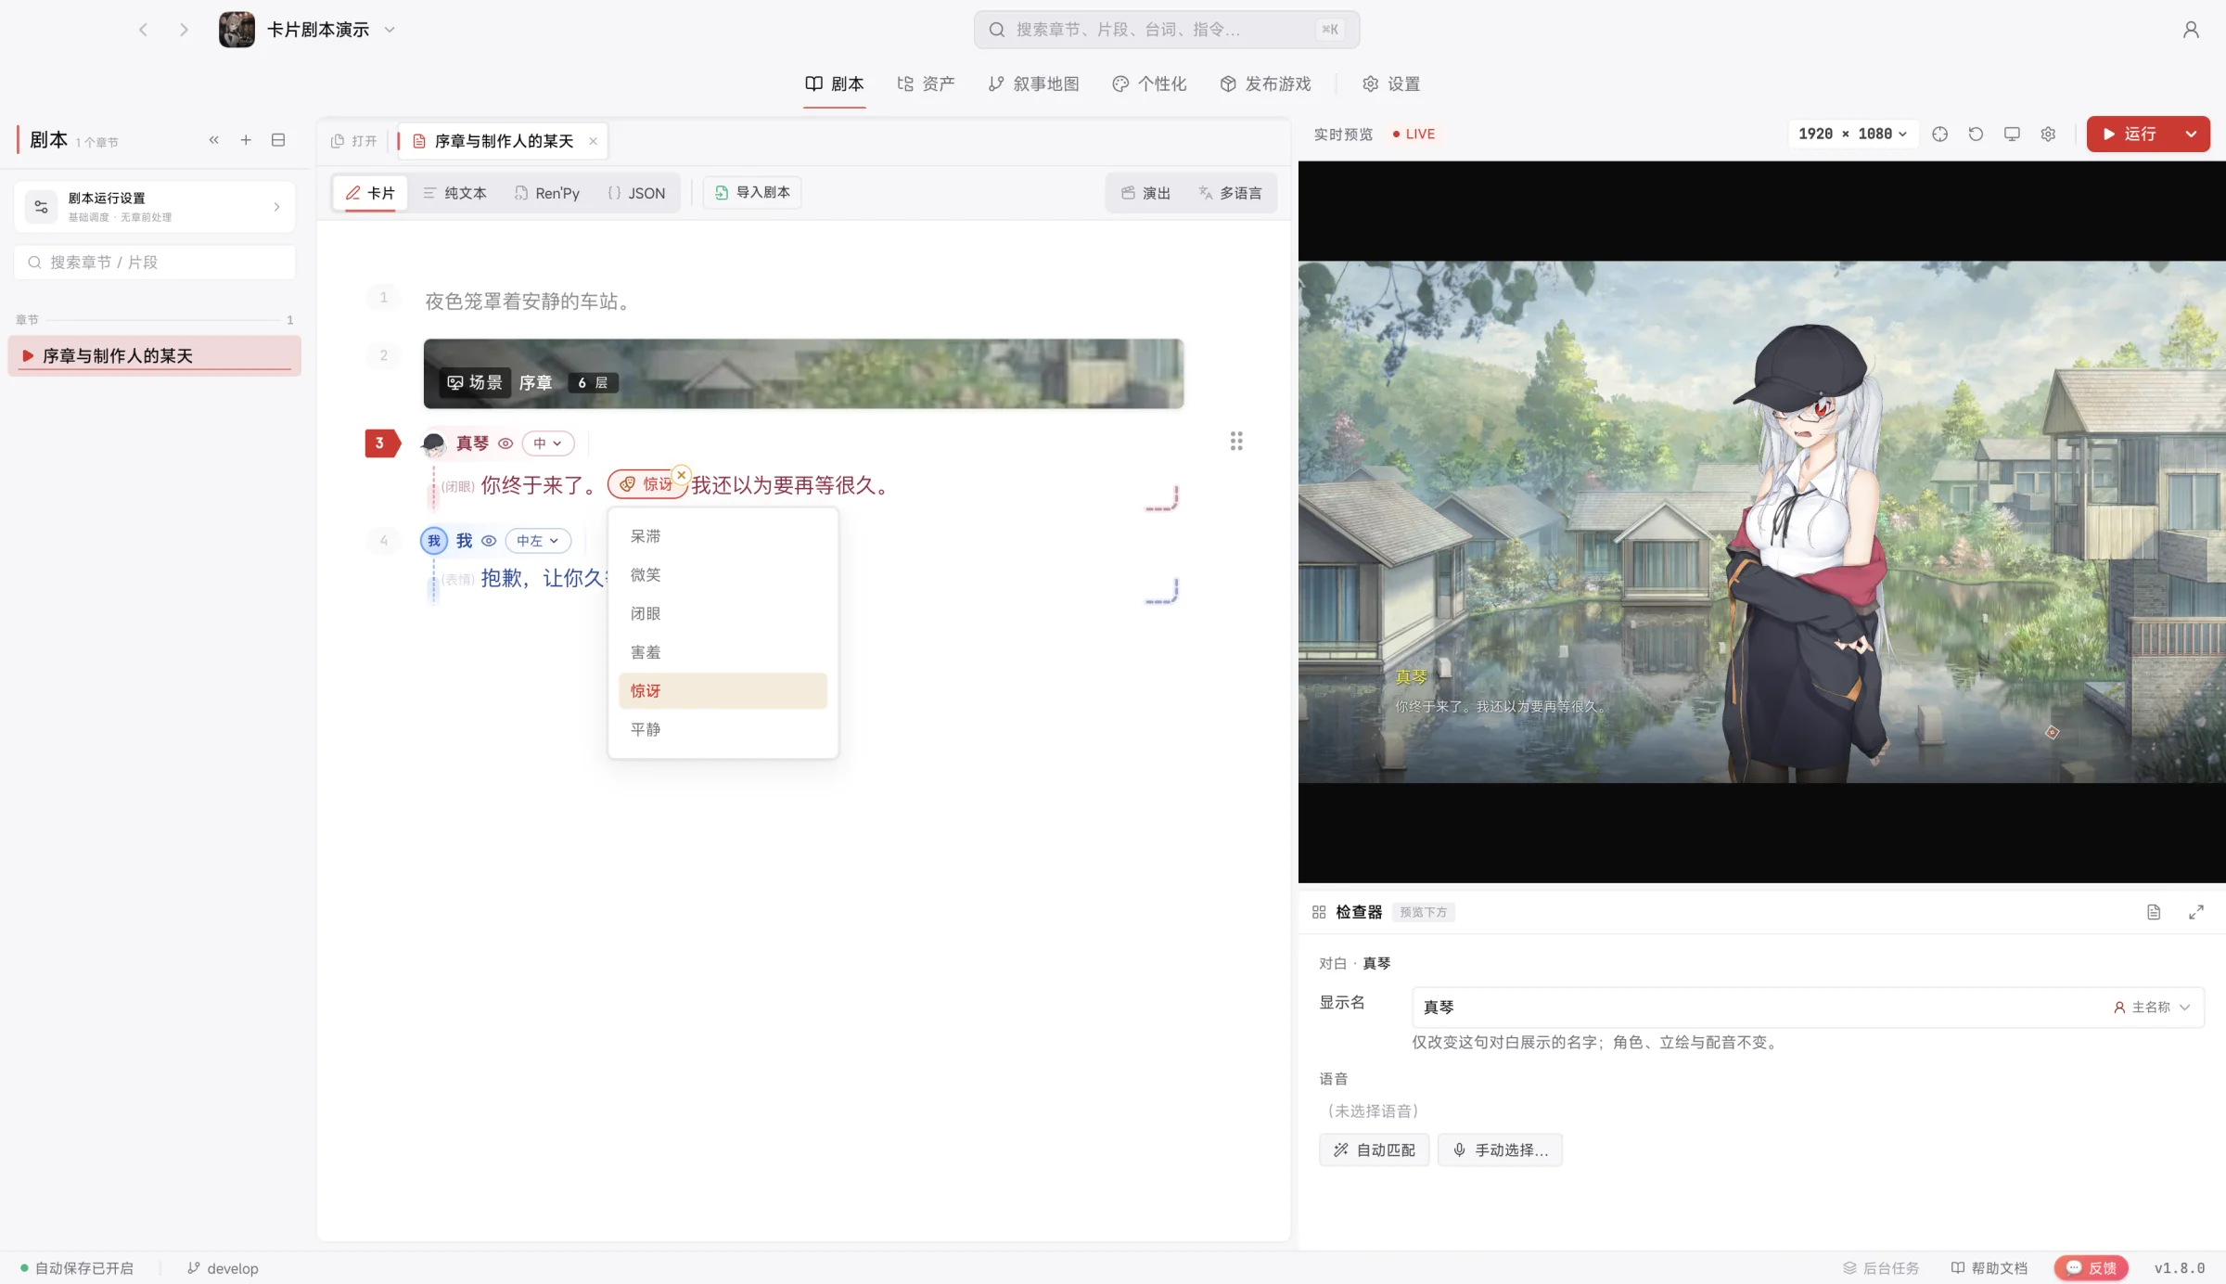Click the line-end marker on 我's dialogue
Screen dimensions: 2226x1284
click(x=1161, y=591)
